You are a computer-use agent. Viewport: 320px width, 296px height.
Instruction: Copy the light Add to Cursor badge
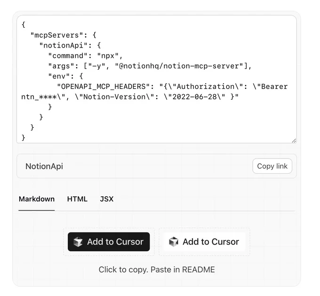(x=204, y=242)
